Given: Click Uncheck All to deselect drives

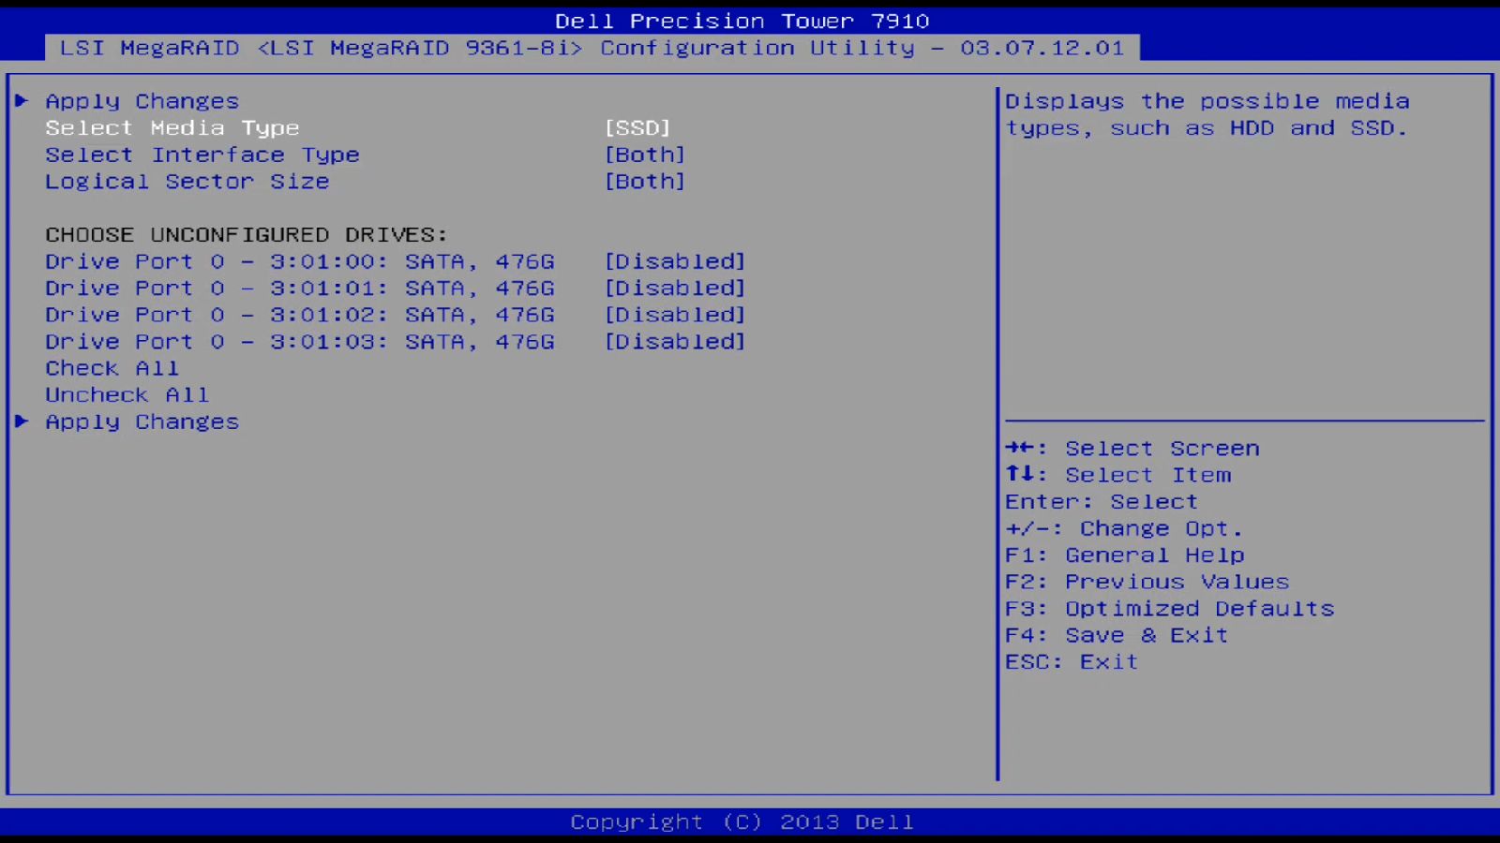Looking at the screenshot, I should tap(127, 394).
